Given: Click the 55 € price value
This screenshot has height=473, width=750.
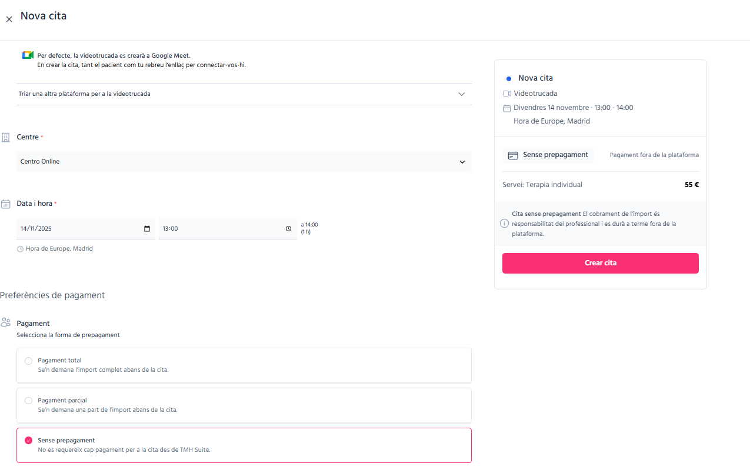Looking at the screenshot, I should (692, 185).
